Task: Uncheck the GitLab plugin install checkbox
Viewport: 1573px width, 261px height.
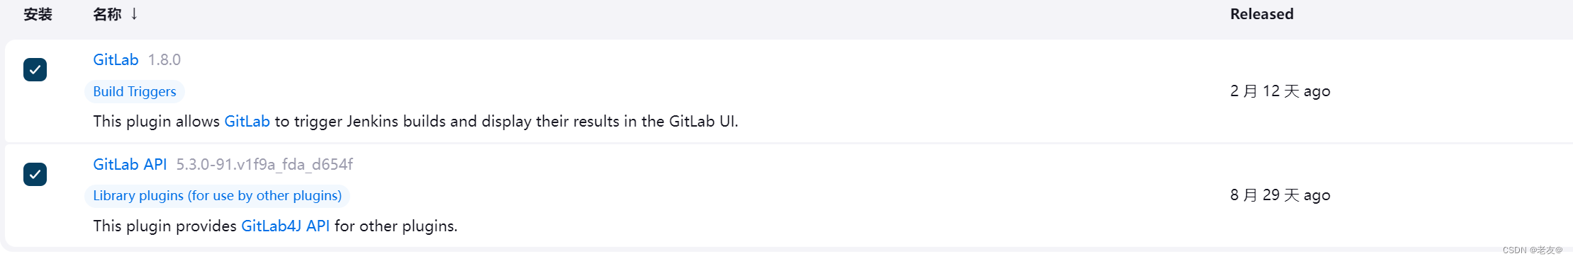Action: (35, 69)
